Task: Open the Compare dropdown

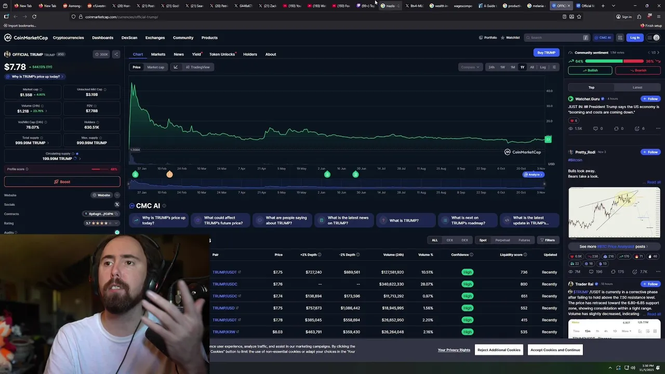Action: pos(470,67)
